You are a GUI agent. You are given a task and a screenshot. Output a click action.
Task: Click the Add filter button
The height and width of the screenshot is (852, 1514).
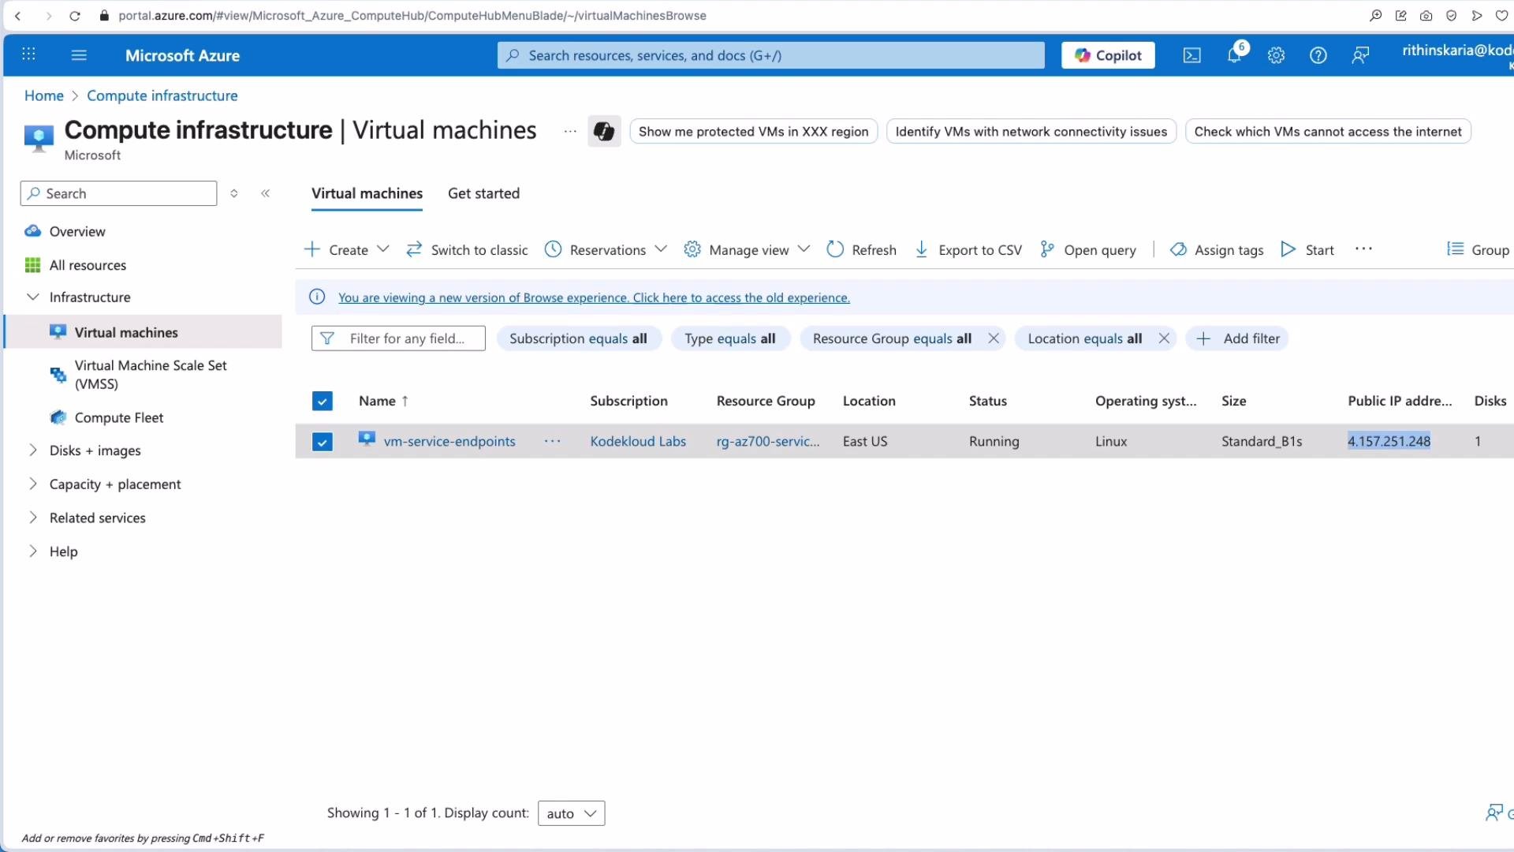click(x=1237, y=338)
